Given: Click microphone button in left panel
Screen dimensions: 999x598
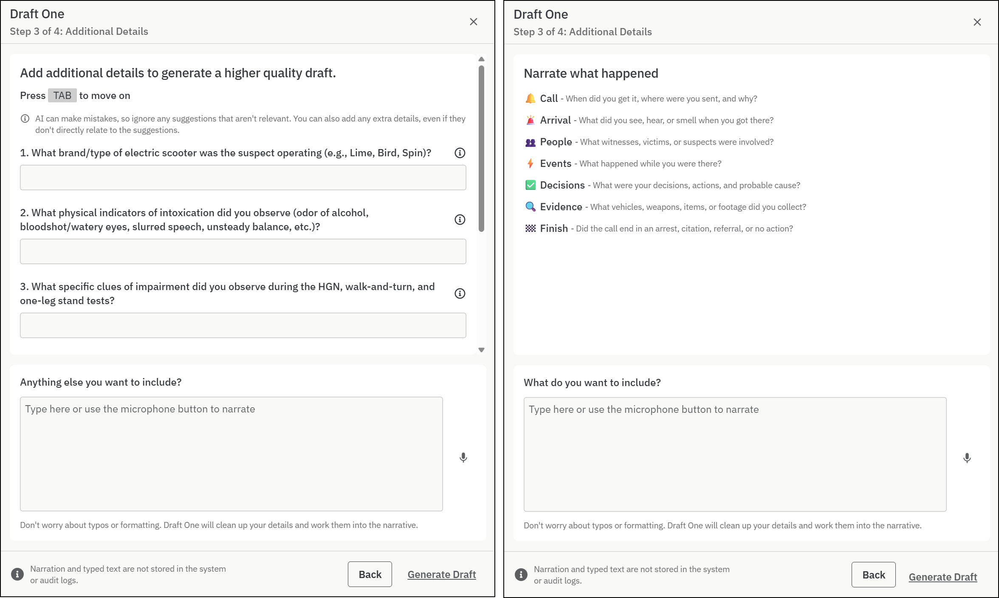Looking at the screenshot, I should pos(463,457).
